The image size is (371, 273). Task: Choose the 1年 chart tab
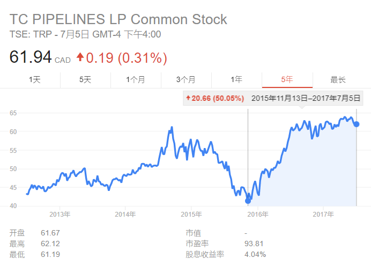[236, 80]
